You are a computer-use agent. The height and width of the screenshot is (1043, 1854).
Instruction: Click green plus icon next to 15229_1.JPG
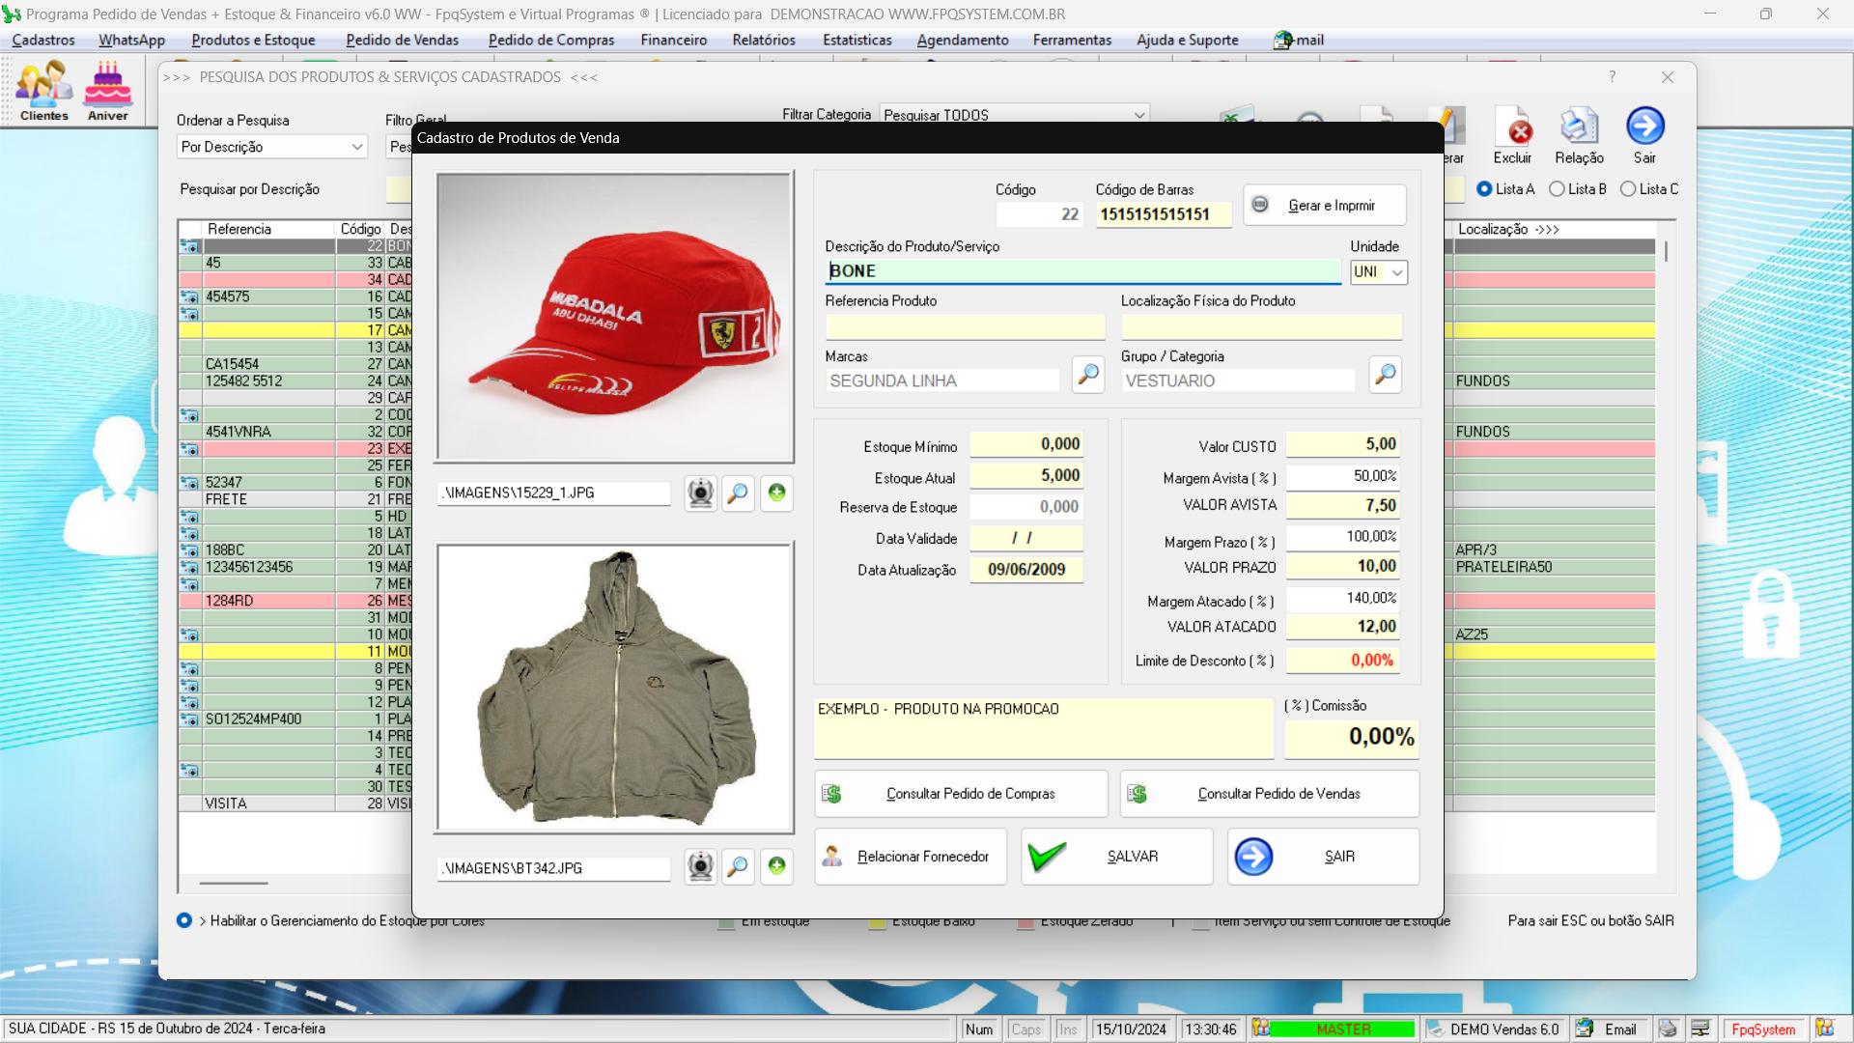[x=776, y=493]
